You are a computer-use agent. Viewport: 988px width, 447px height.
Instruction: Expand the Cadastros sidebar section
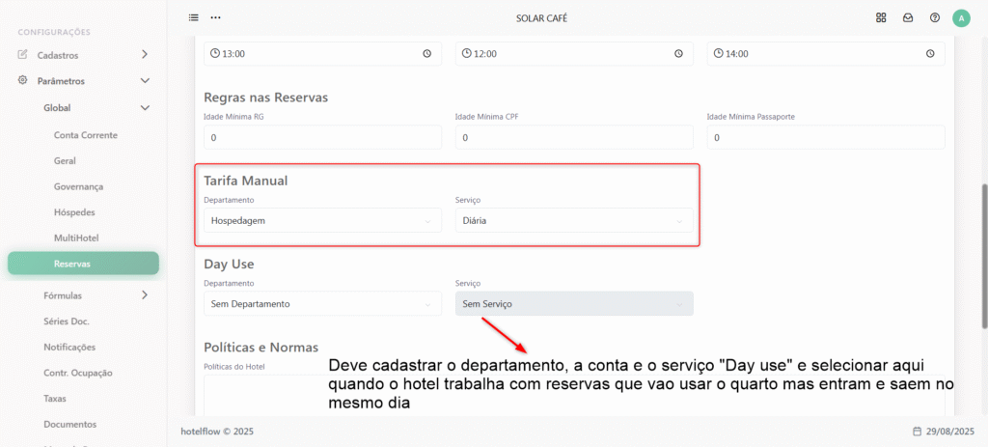83,55
